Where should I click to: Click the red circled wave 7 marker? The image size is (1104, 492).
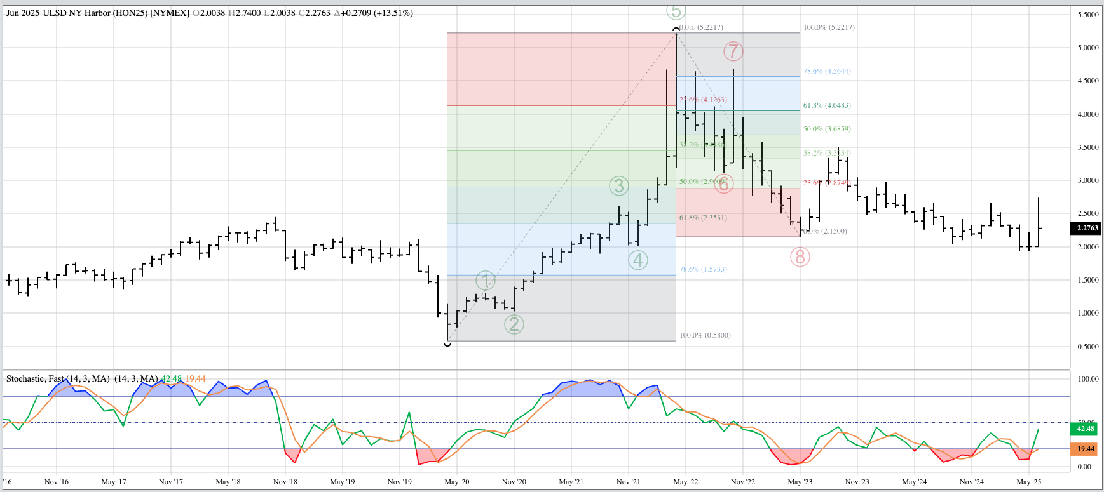(733, 51)
